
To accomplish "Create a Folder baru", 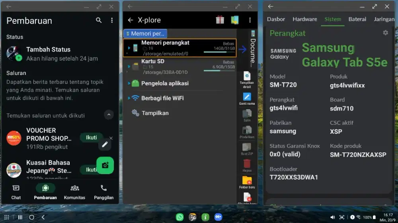I will pos(247,183).
